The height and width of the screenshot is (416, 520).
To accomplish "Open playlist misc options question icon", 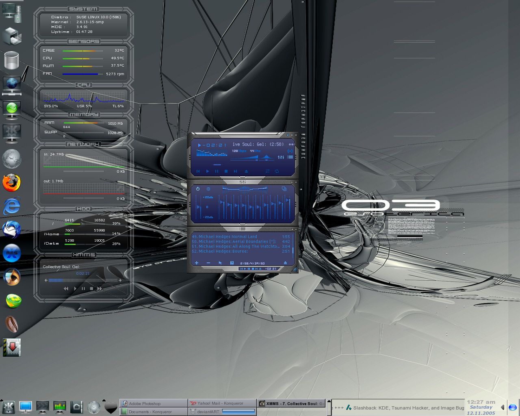I will [232, 263].
